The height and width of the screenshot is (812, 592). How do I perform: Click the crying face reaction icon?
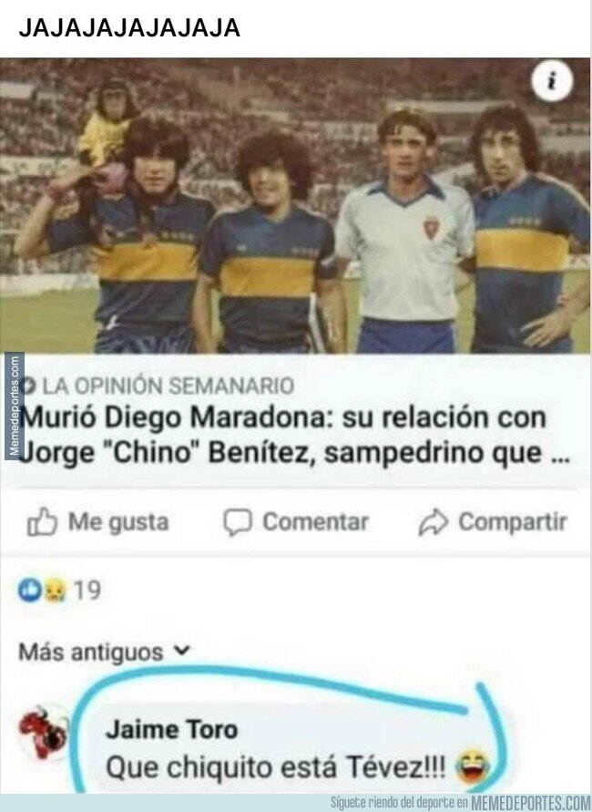55,591
